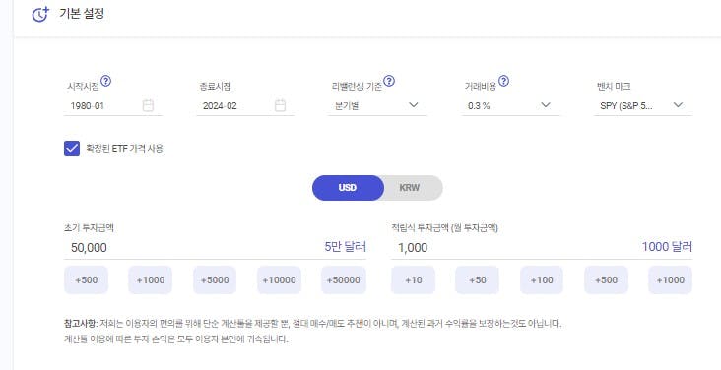The width and height of the screenshot is (721, 370).
Task: Select the USD currency option
Action: (348, 188)
